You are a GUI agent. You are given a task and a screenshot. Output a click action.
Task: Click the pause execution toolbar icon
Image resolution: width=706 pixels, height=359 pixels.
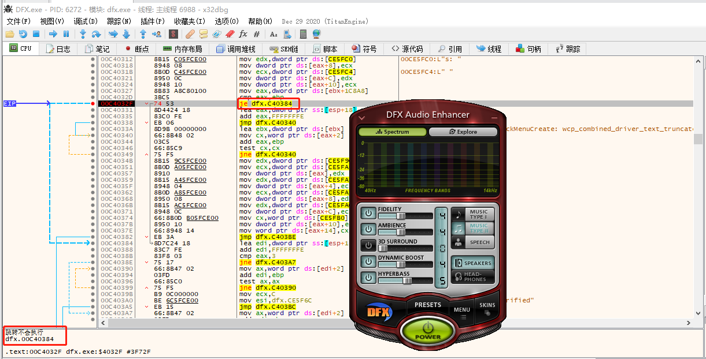point(66,34)
